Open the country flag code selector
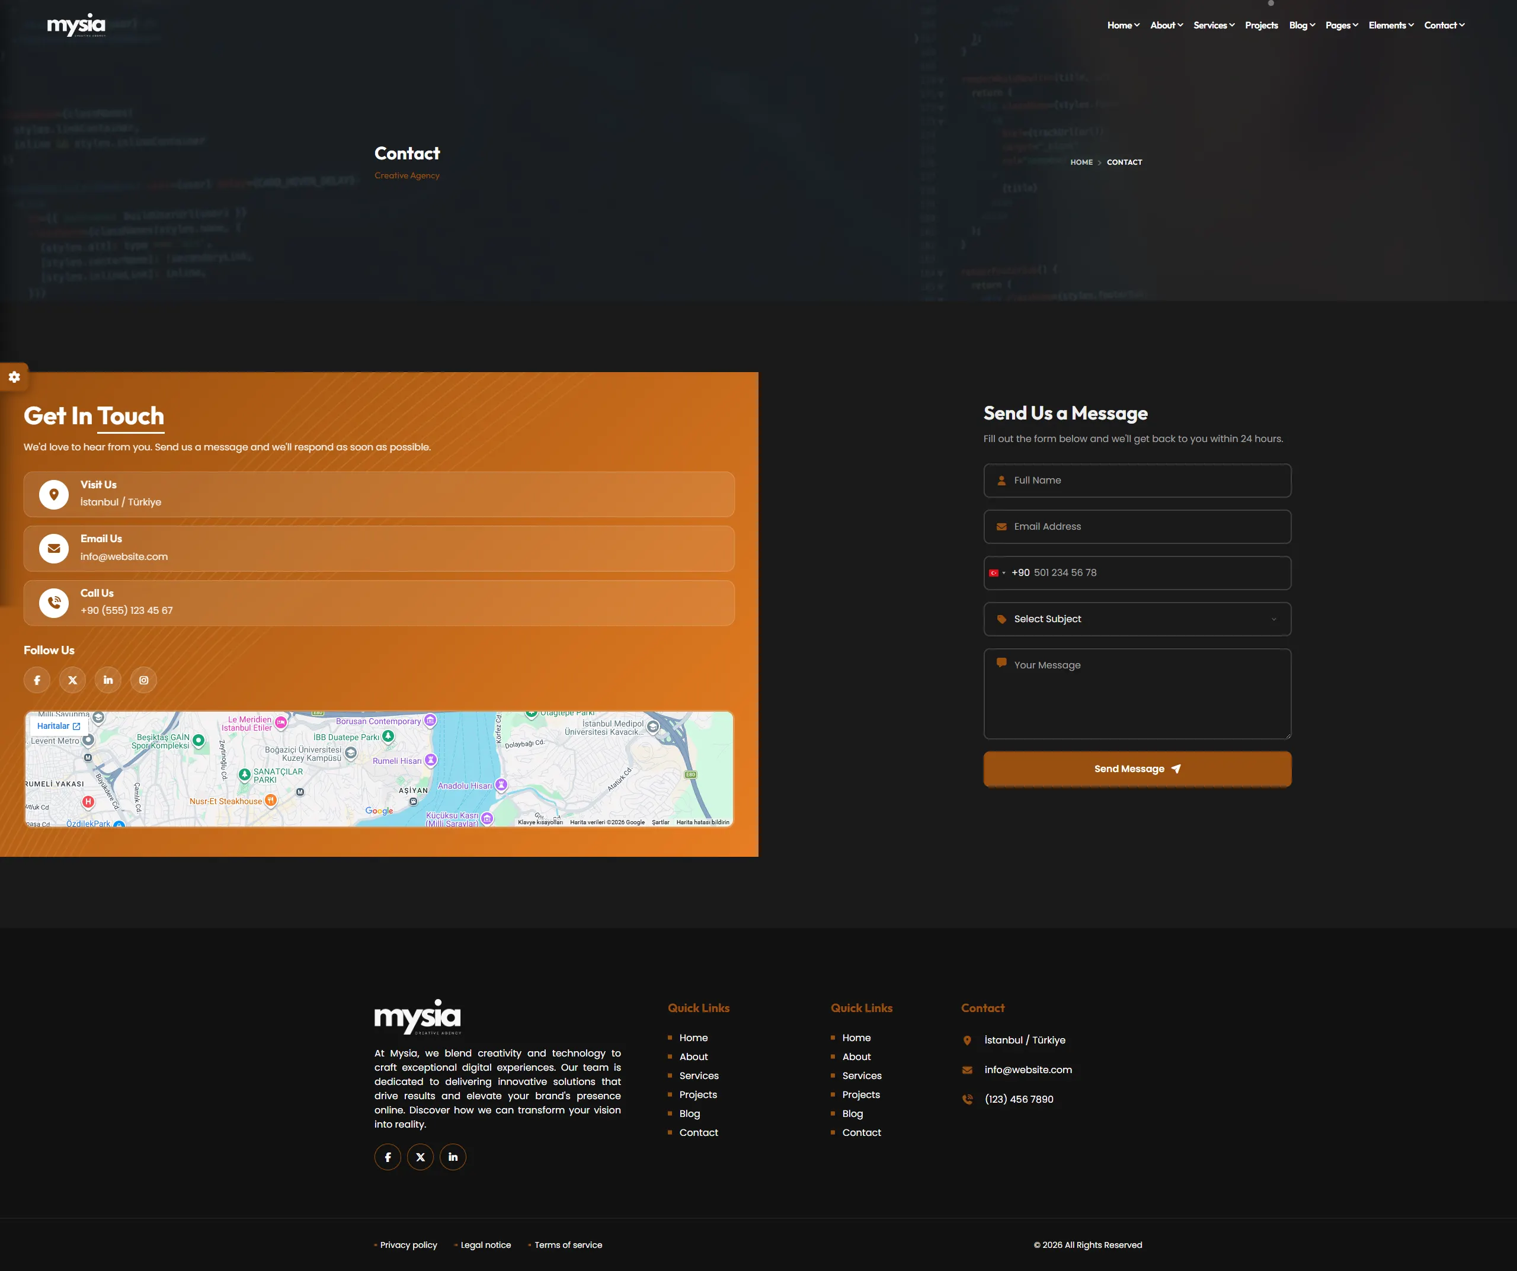The height and width of the screenshot is (1271, 1517). click(x=997, y=572)
